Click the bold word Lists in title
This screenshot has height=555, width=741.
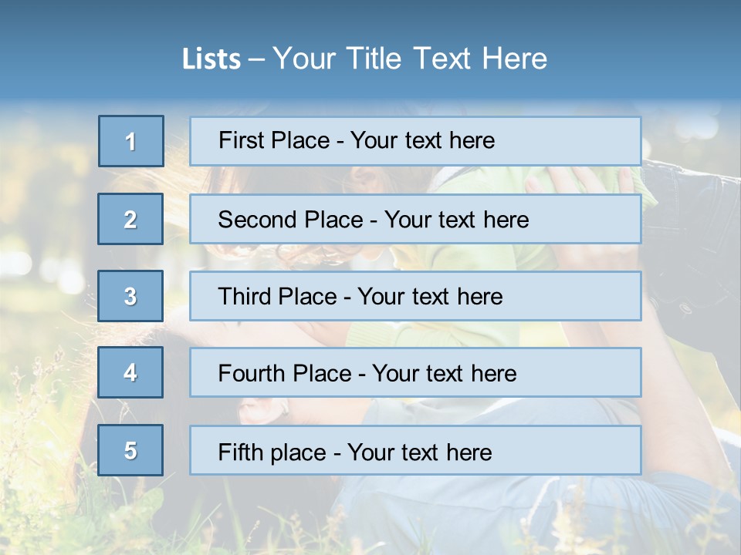(x=211, y=59)
